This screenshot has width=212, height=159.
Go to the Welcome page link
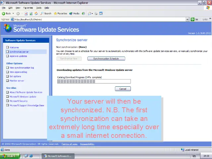14,47
